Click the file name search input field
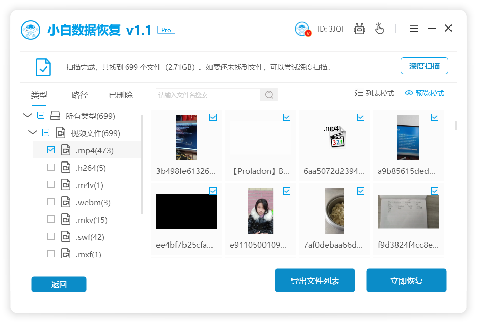Screen dimensions: 477x324 [208, 95]
